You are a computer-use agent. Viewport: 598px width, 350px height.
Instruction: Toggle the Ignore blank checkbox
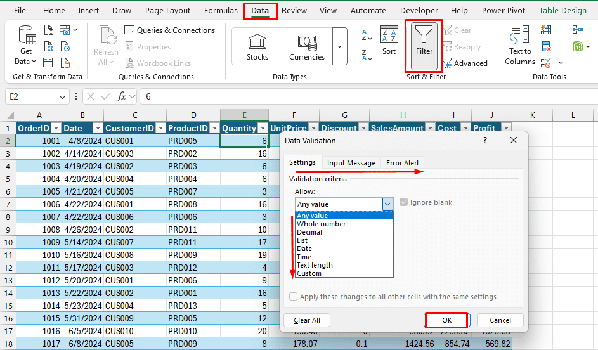(x=404, y=203)
